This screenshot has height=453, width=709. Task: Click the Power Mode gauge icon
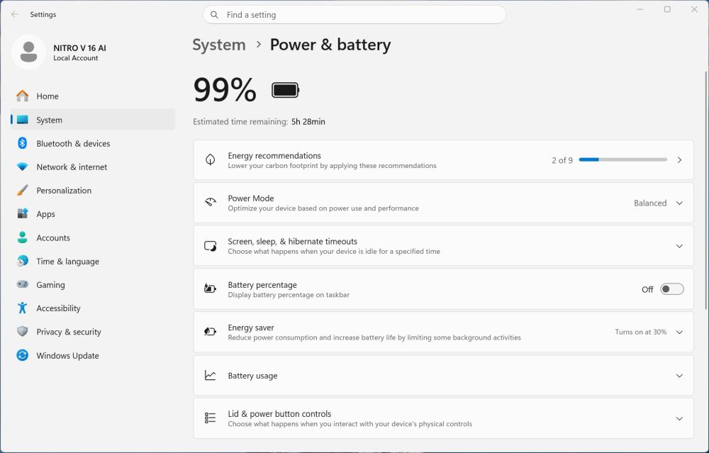211,203
